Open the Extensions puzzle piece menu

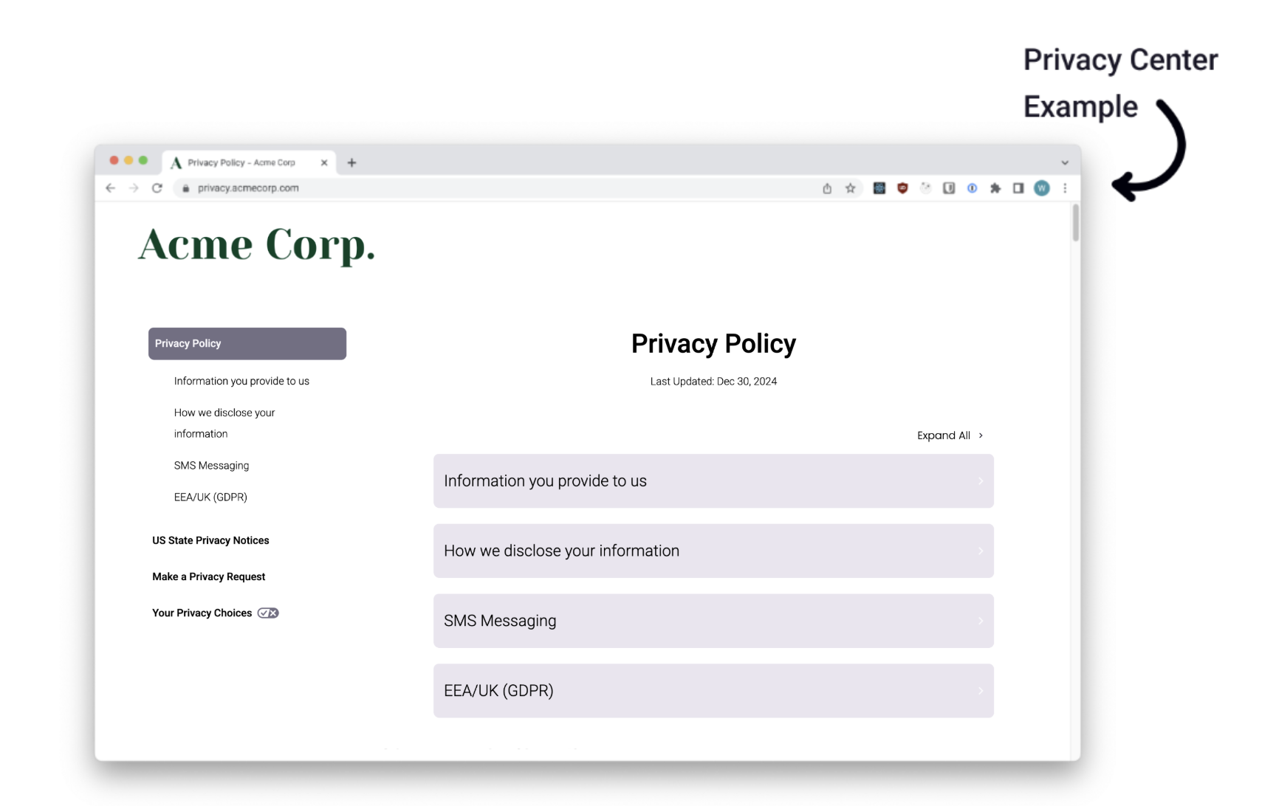(995, 188)
